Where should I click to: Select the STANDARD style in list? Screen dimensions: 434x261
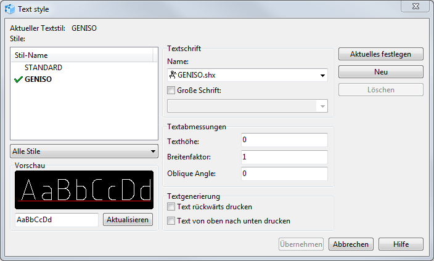click(x=43, y=67)
